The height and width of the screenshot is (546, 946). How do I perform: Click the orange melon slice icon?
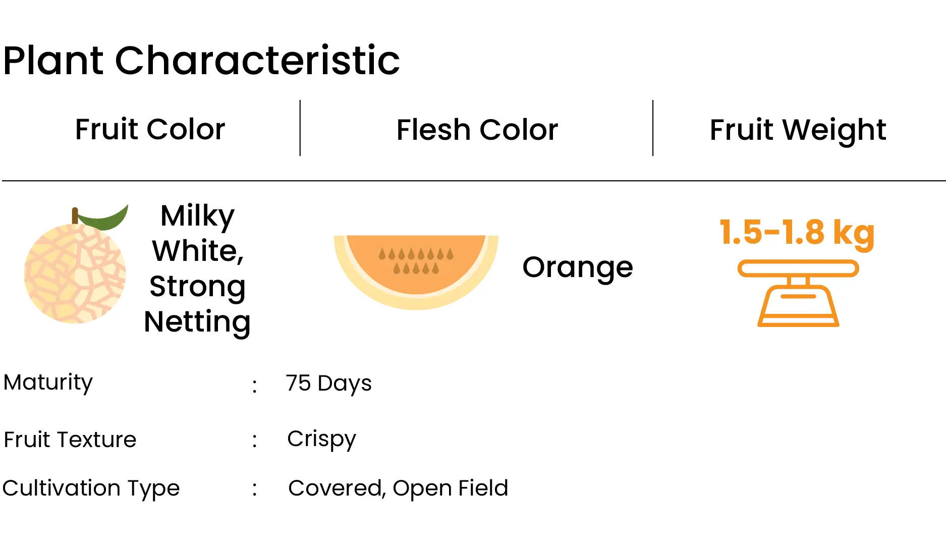(x=416, y=272)
